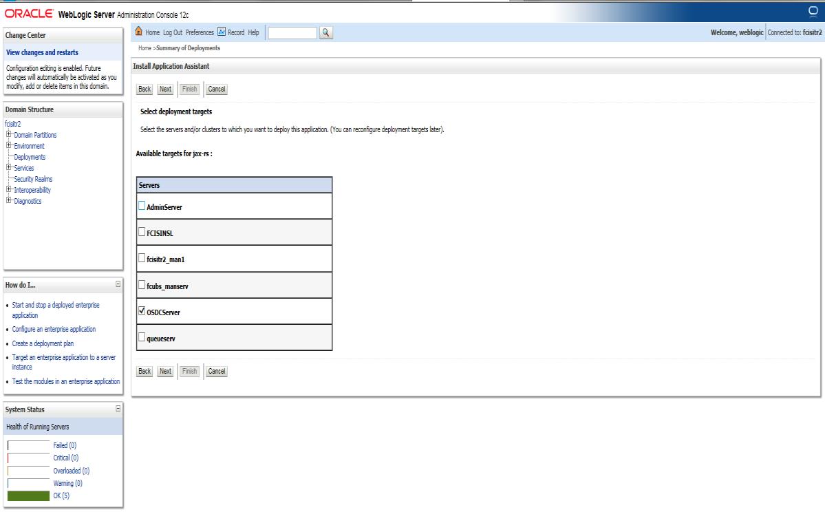Check the AdminServer target checkbox

pyautogui.click(x=142, y=206)
